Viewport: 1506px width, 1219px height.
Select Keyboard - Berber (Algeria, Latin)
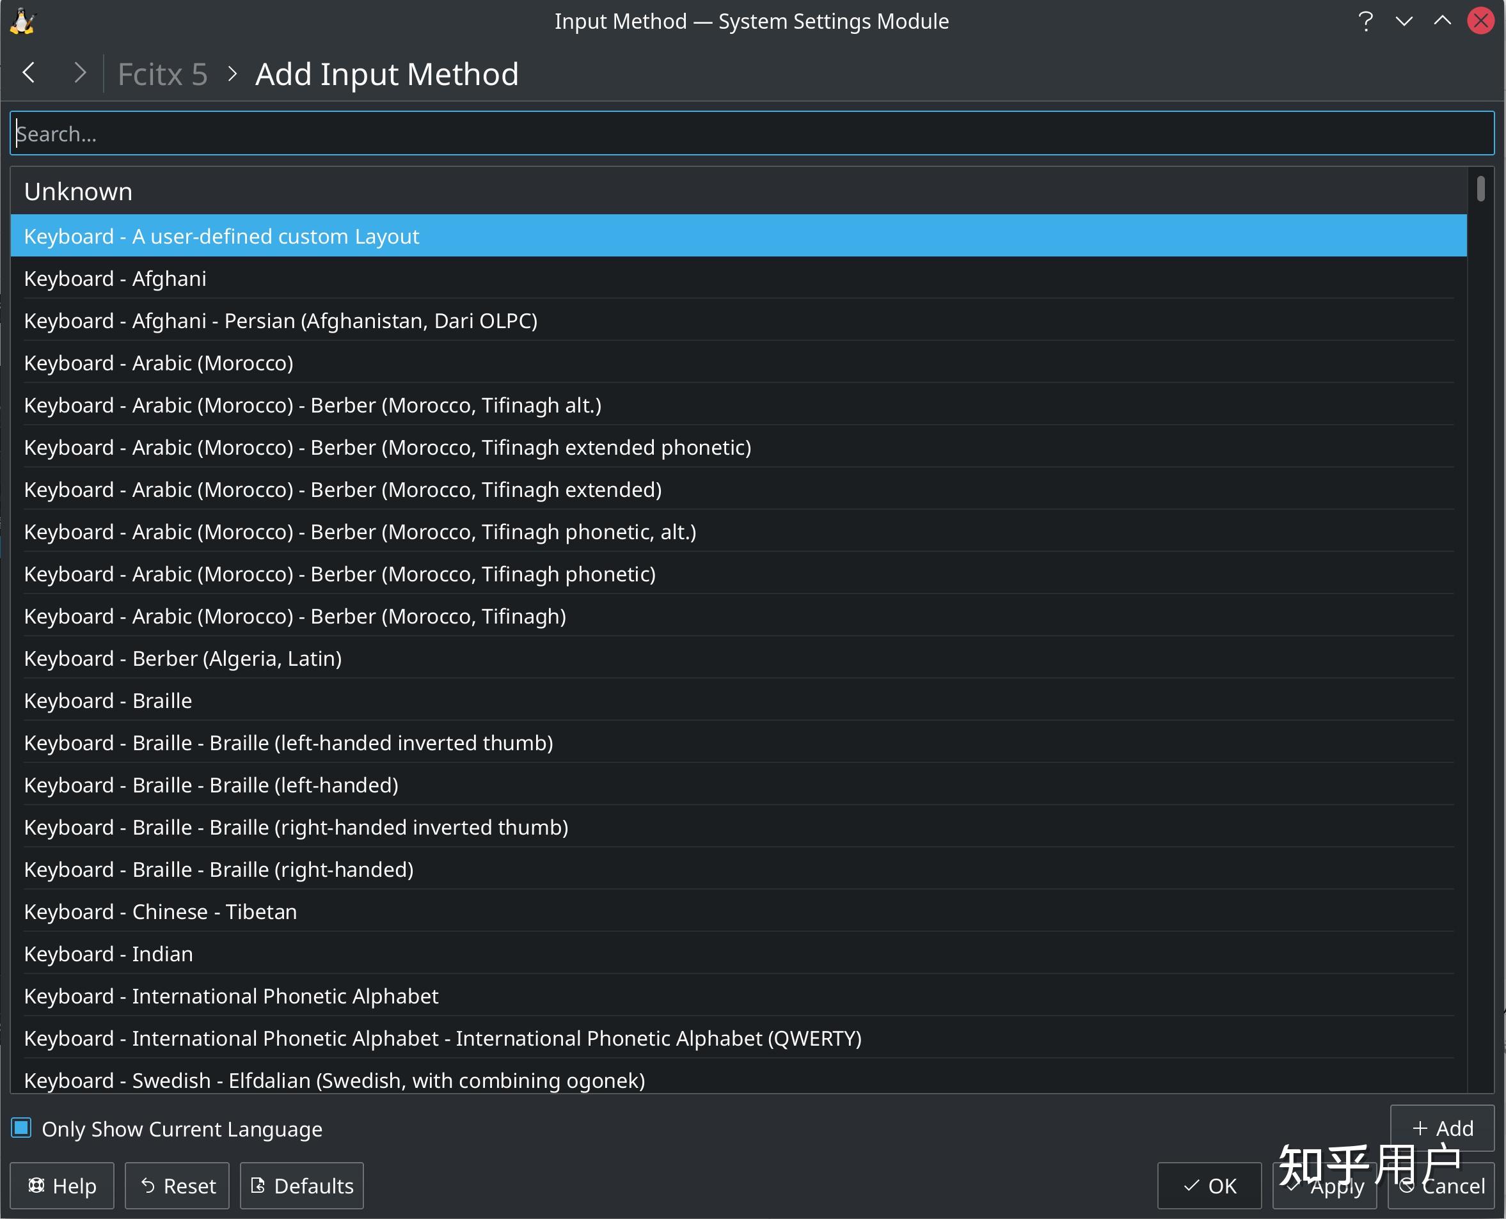(x=738, y=657)
